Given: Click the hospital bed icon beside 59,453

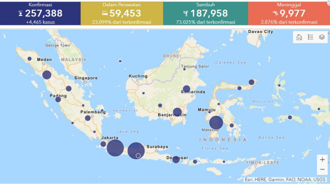Looking at the screenshot, I should (105, 14).
